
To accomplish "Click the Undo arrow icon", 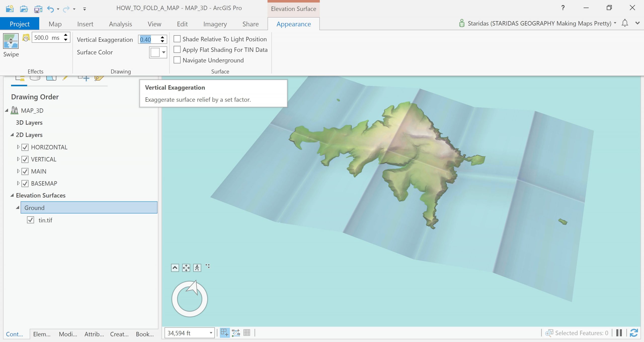I will [x=50, y=9].
